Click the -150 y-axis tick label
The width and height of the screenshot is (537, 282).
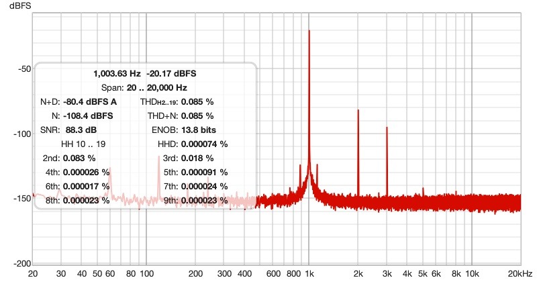pyautogui.click(x=22, y=199)
